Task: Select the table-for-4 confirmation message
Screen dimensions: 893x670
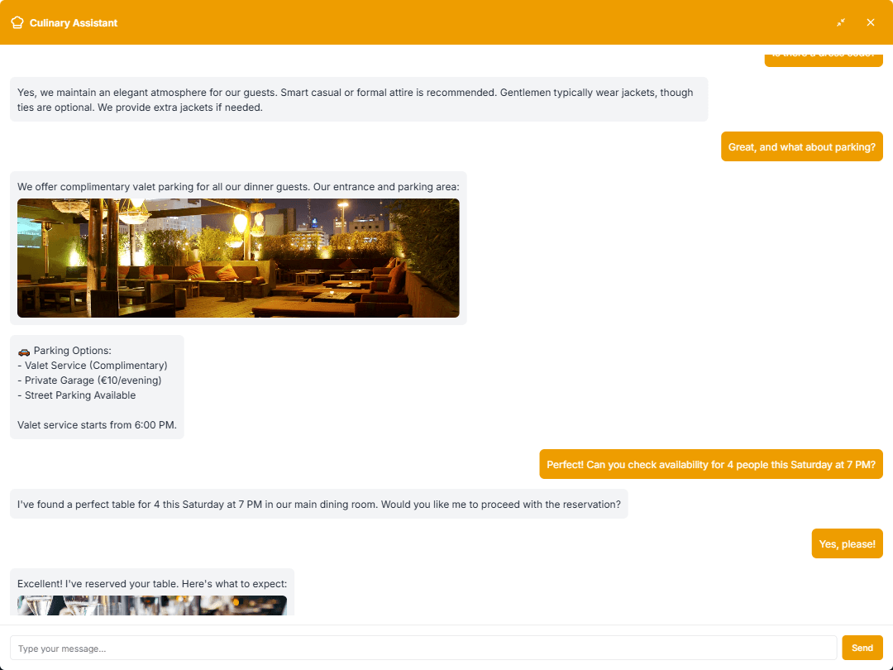Action: [x=318, y=504]
